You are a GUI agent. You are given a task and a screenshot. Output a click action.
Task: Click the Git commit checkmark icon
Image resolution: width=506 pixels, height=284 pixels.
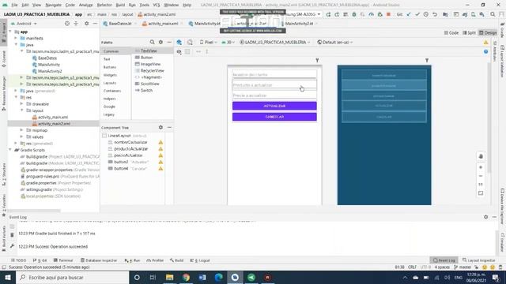pyautogui.click(x=417, y=14)
